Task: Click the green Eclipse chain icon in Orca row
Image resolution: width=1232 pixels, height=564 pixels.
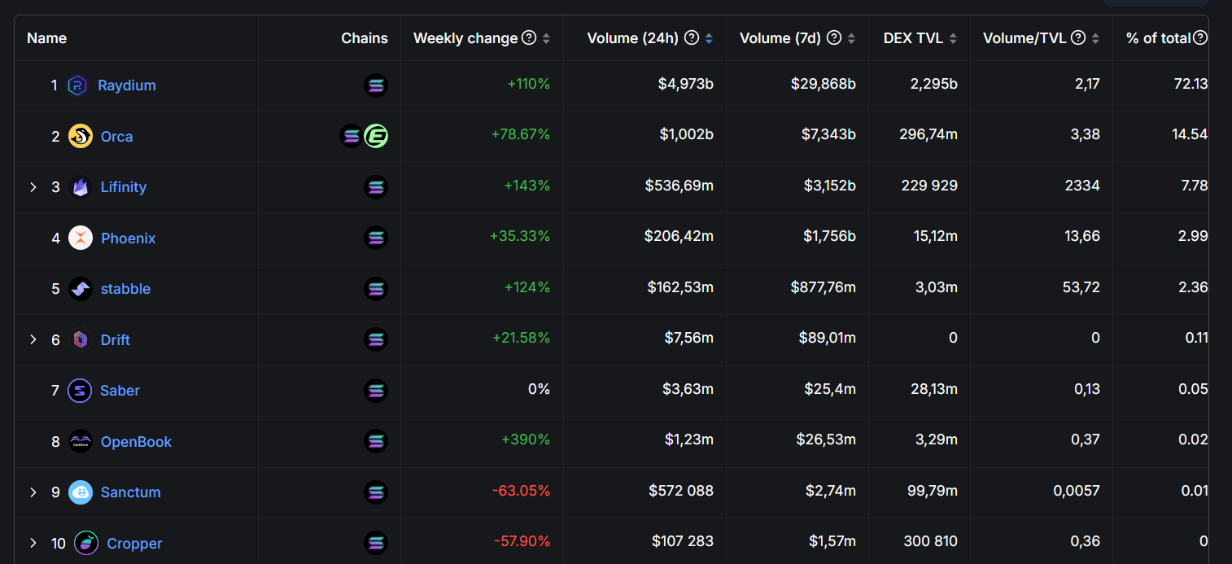Action: coord(376,136)
